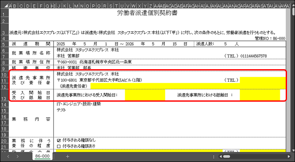Click the 株式会社 スタッフエクスプレス 本社 cell in row 6

click(x=88, y=50)
